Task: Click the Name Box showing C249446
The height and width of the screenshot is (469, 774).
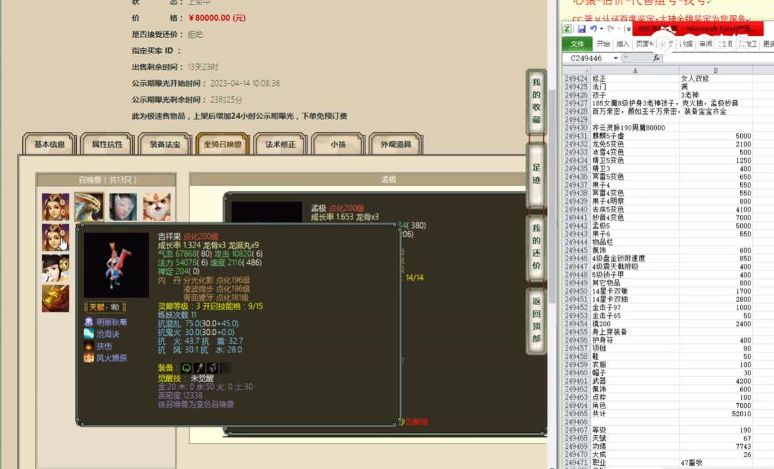Action: [587, 58]
